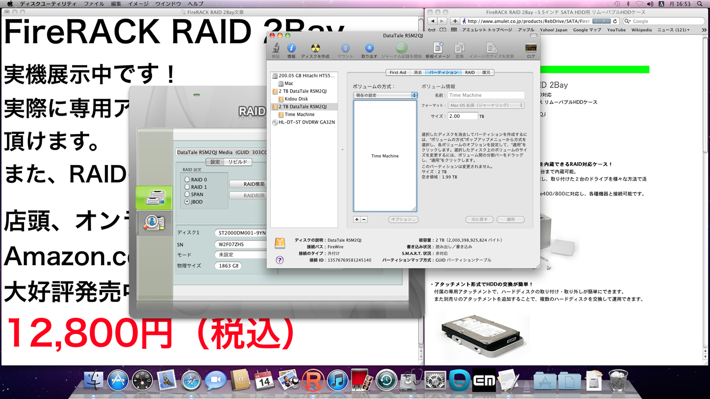This screenshot has width=710, height=399.
Task: Click the Safari back arrow button
Action: click(x=432, y=21)
